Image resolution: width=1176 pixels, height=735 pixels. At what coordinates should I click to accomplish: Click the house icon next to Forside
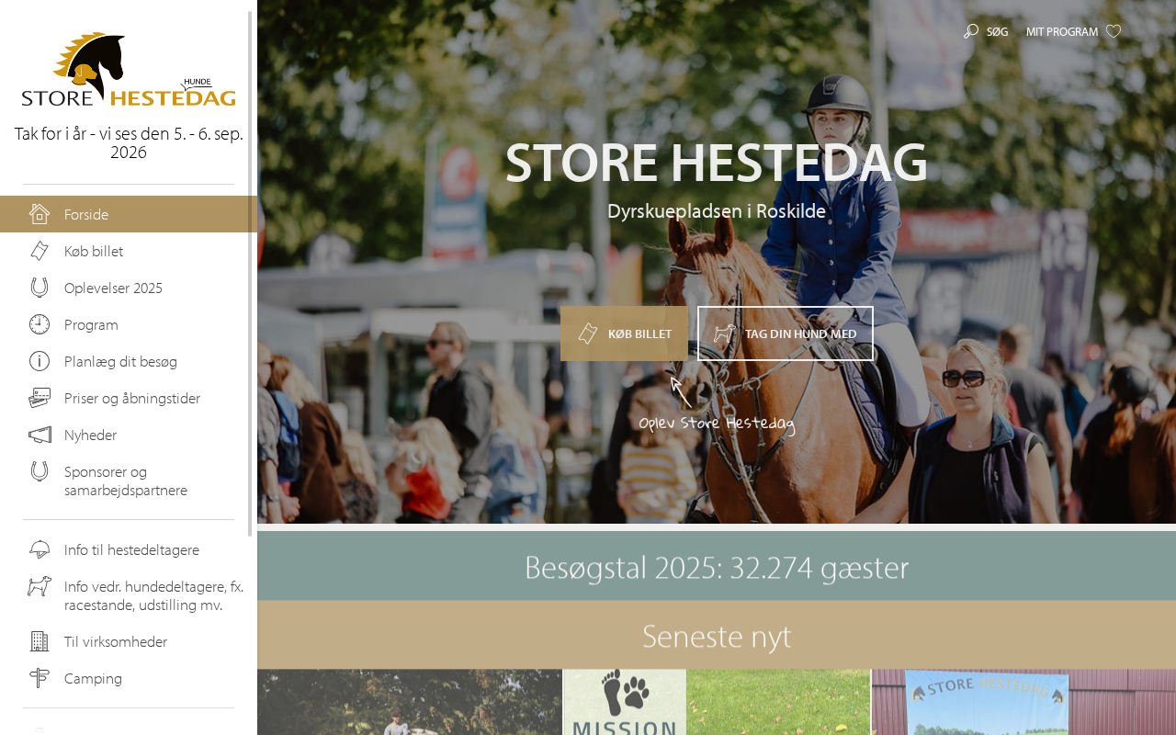[x=40, y=214]
